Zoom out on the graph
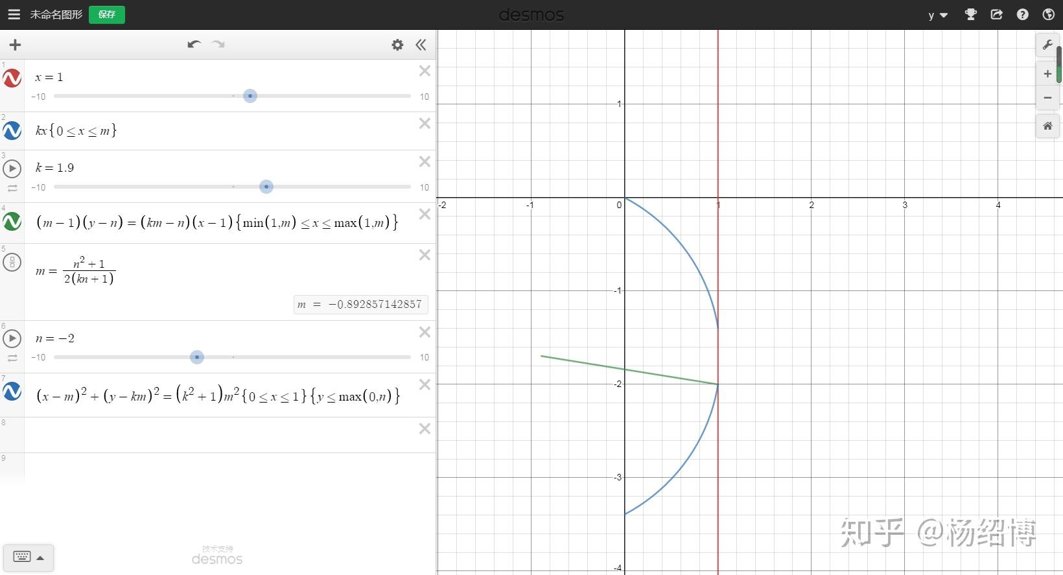 (1047, 98)
